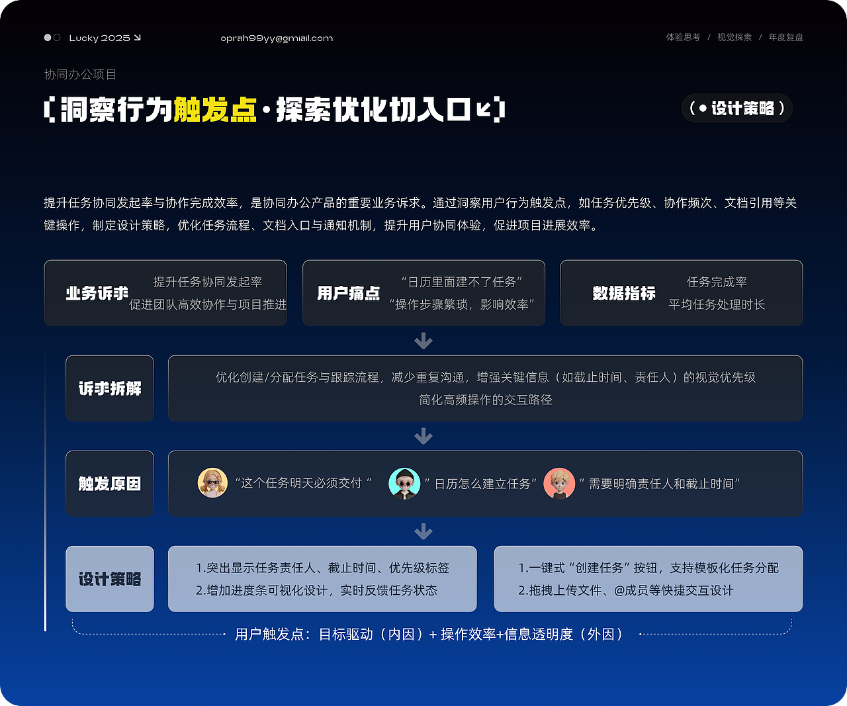
Task: Click the orange-haired avatar on the right
Action: [560, 484]
